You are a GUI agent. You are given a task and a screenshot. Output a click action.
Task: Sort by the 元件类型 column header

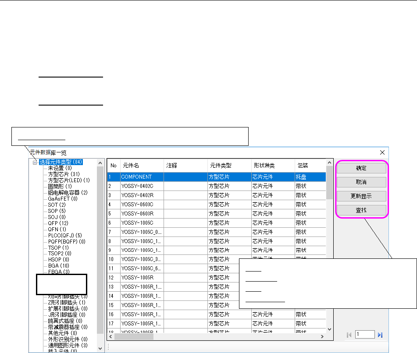tap(229, 166)
